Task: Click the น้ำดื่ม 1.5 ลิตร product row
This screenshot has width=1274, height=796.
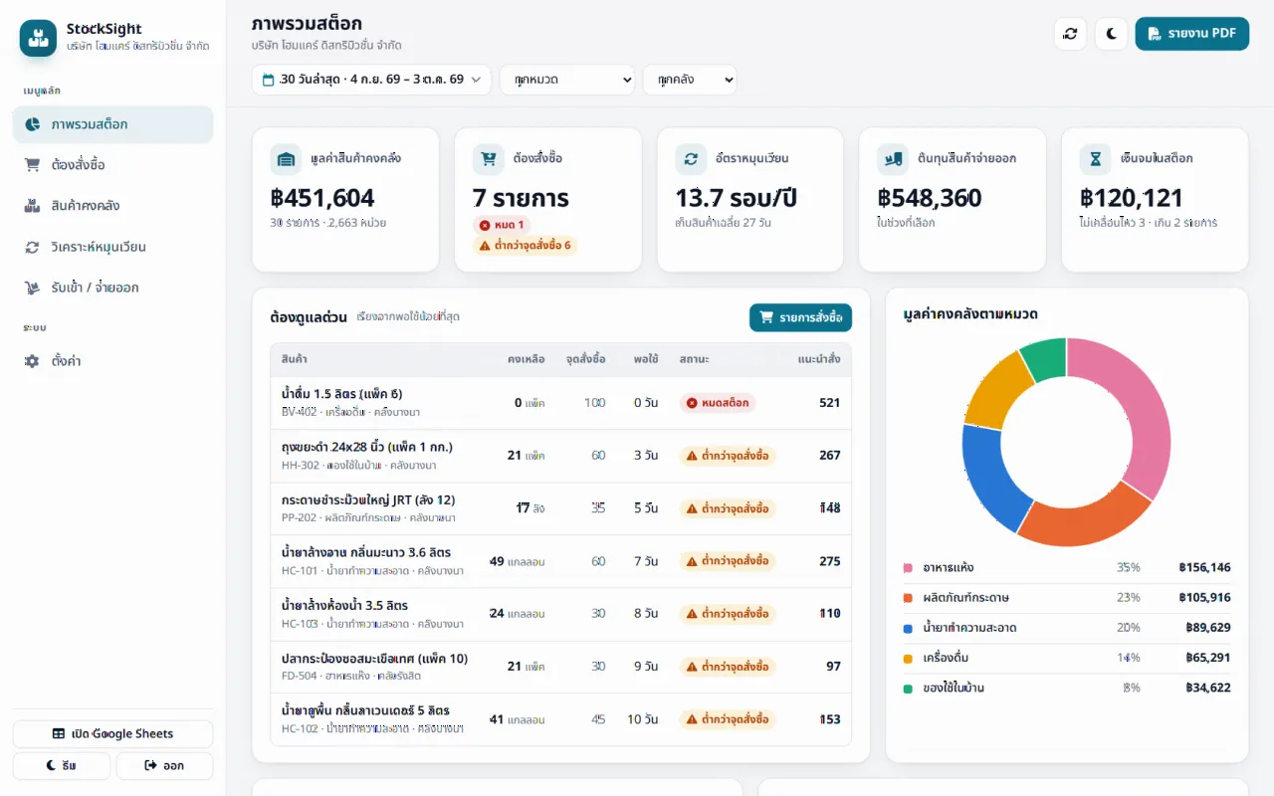Action: pyautogui.click(x=560, y=403)
